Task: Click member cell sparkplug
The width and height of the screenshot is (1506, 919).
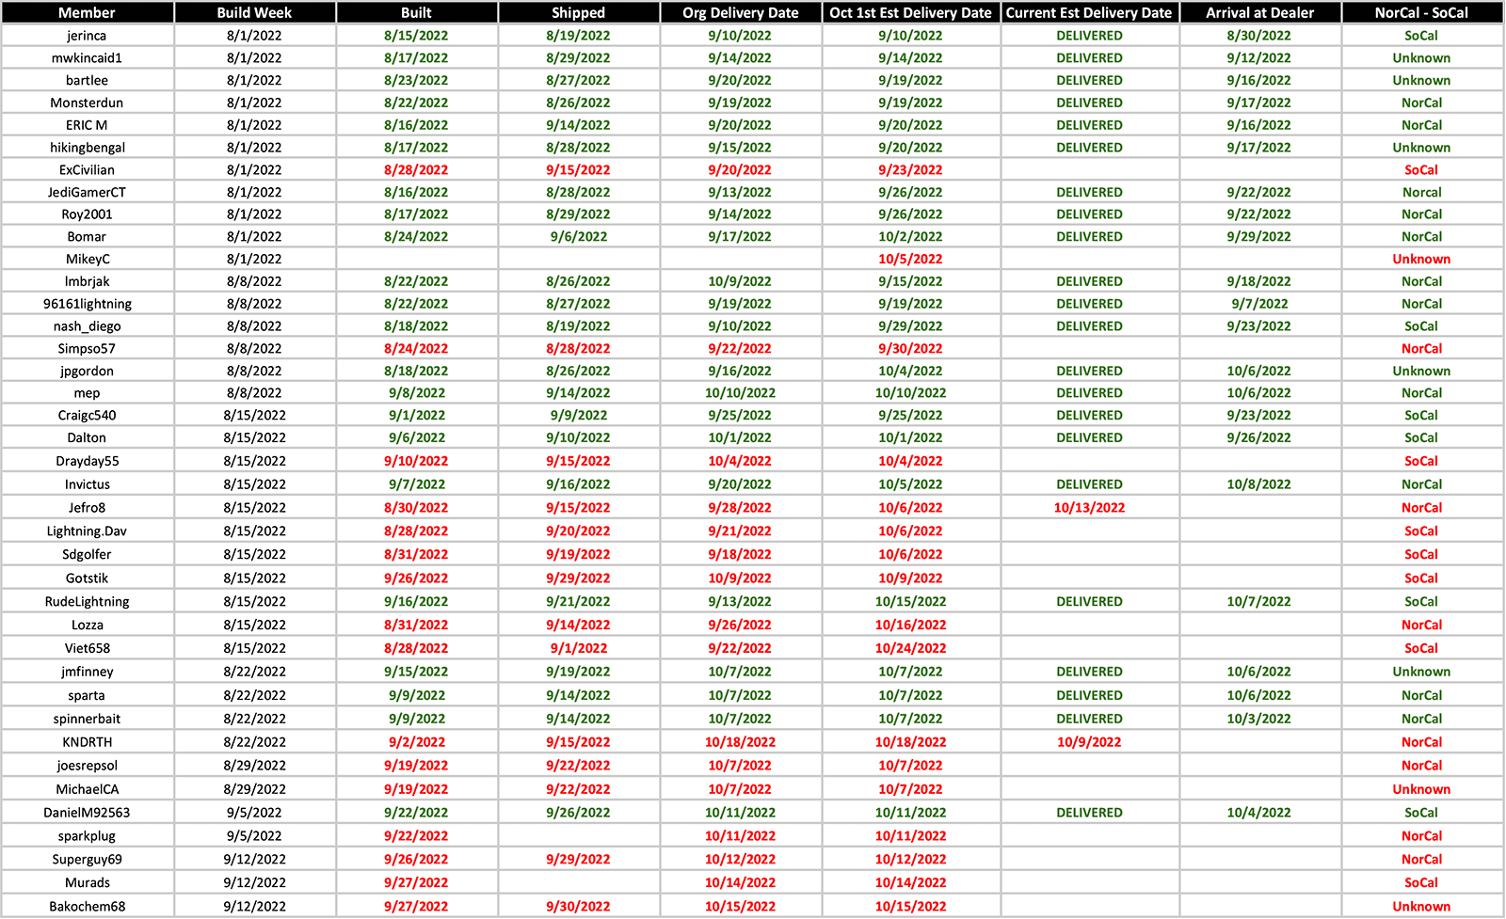Action: tap(88, 836)
